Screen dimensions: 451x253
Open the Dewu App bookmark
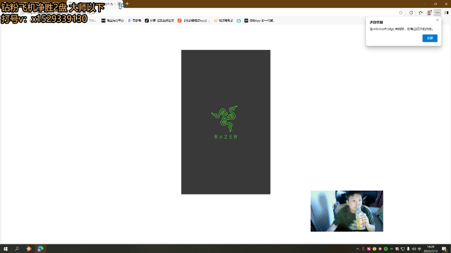(259, 21)
